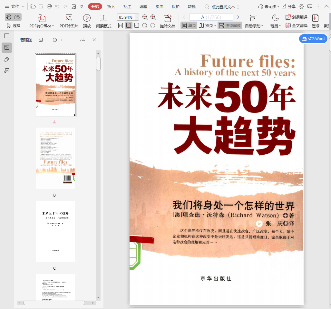
Task: Click the save icon in quick toolbar
Action: click(41, 6)
